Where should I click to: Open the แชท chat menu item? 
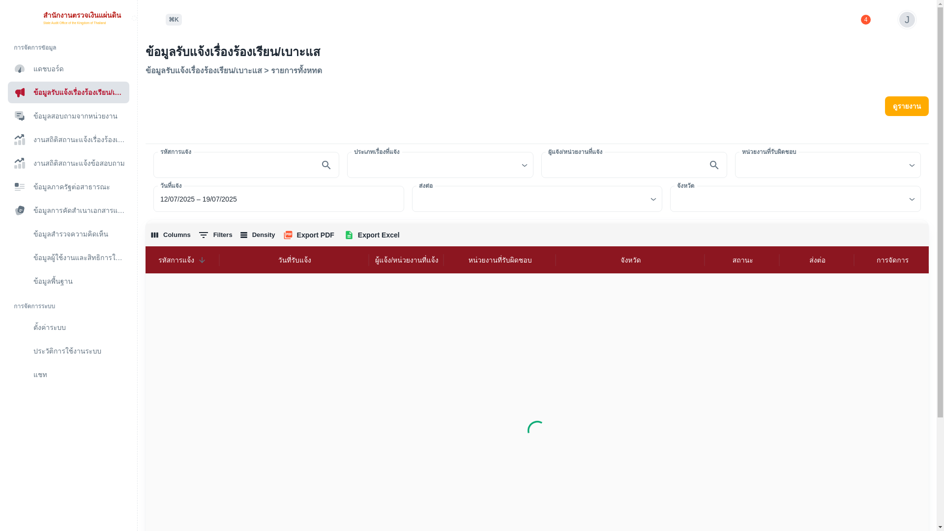(68, 375)
